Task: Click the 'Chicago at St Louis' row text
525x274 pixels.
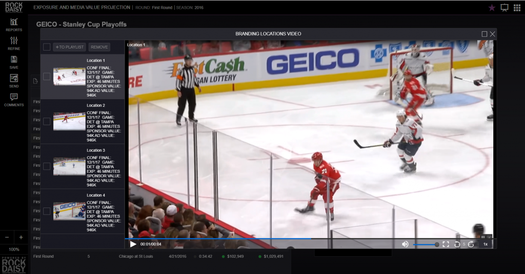Action: click(135, 256)
